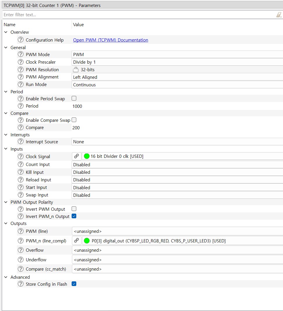Collapse the General section
Image resolution: width=283 pixels, height=311 pixels.
(x=6, y=47)
